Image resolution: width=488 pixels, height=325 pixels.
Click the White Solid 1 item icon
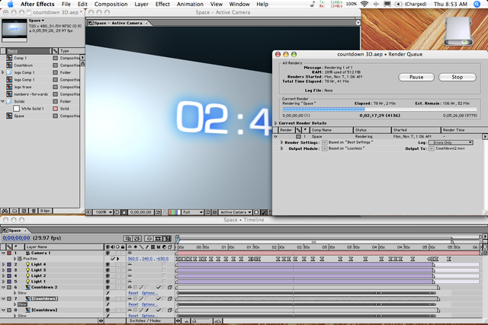17,108
